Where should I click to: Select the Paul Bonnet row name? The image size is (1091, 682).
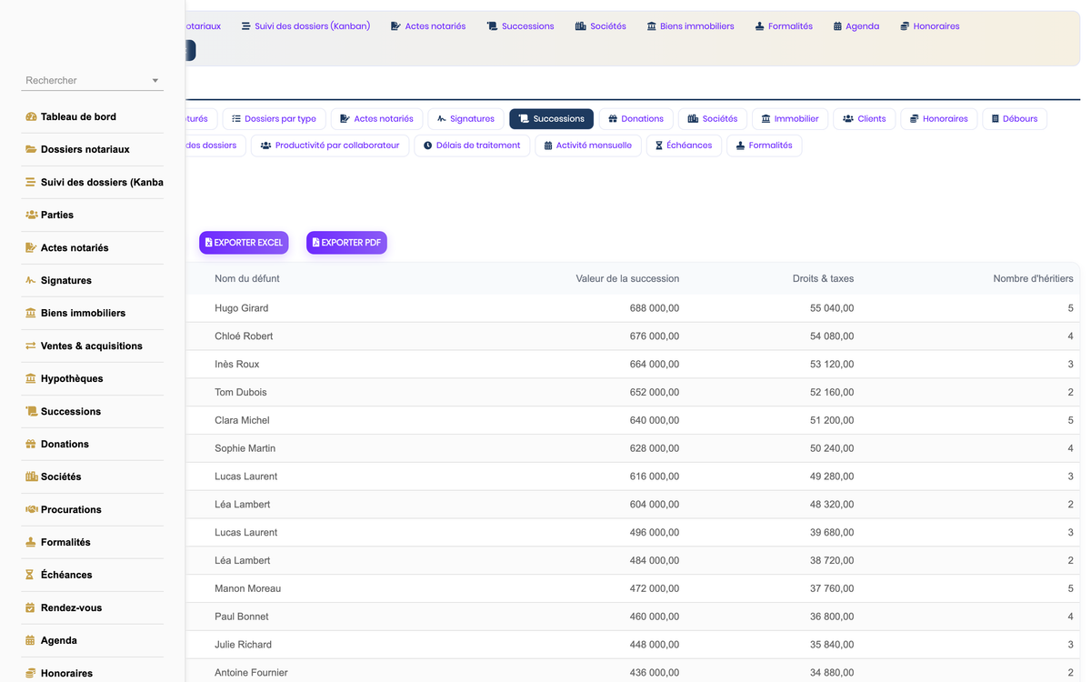point(242,617)
